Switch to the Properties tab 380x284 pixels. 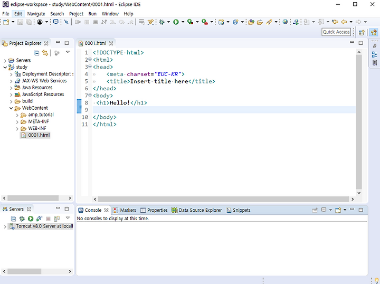tap(154, 210)
